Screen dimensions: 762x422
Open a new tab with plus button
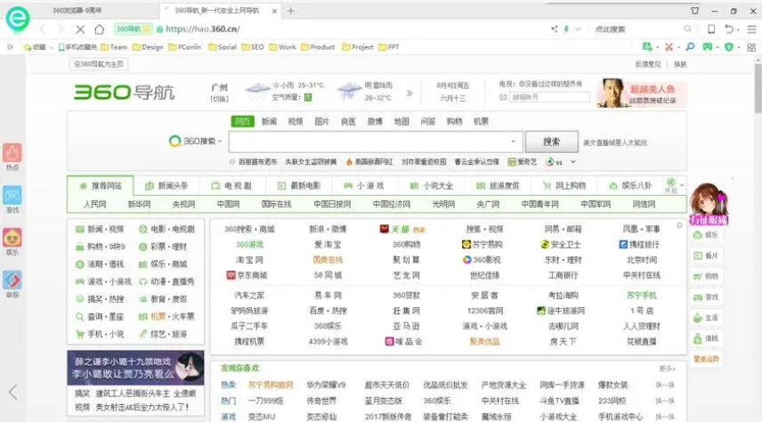(x=290, y=11)
